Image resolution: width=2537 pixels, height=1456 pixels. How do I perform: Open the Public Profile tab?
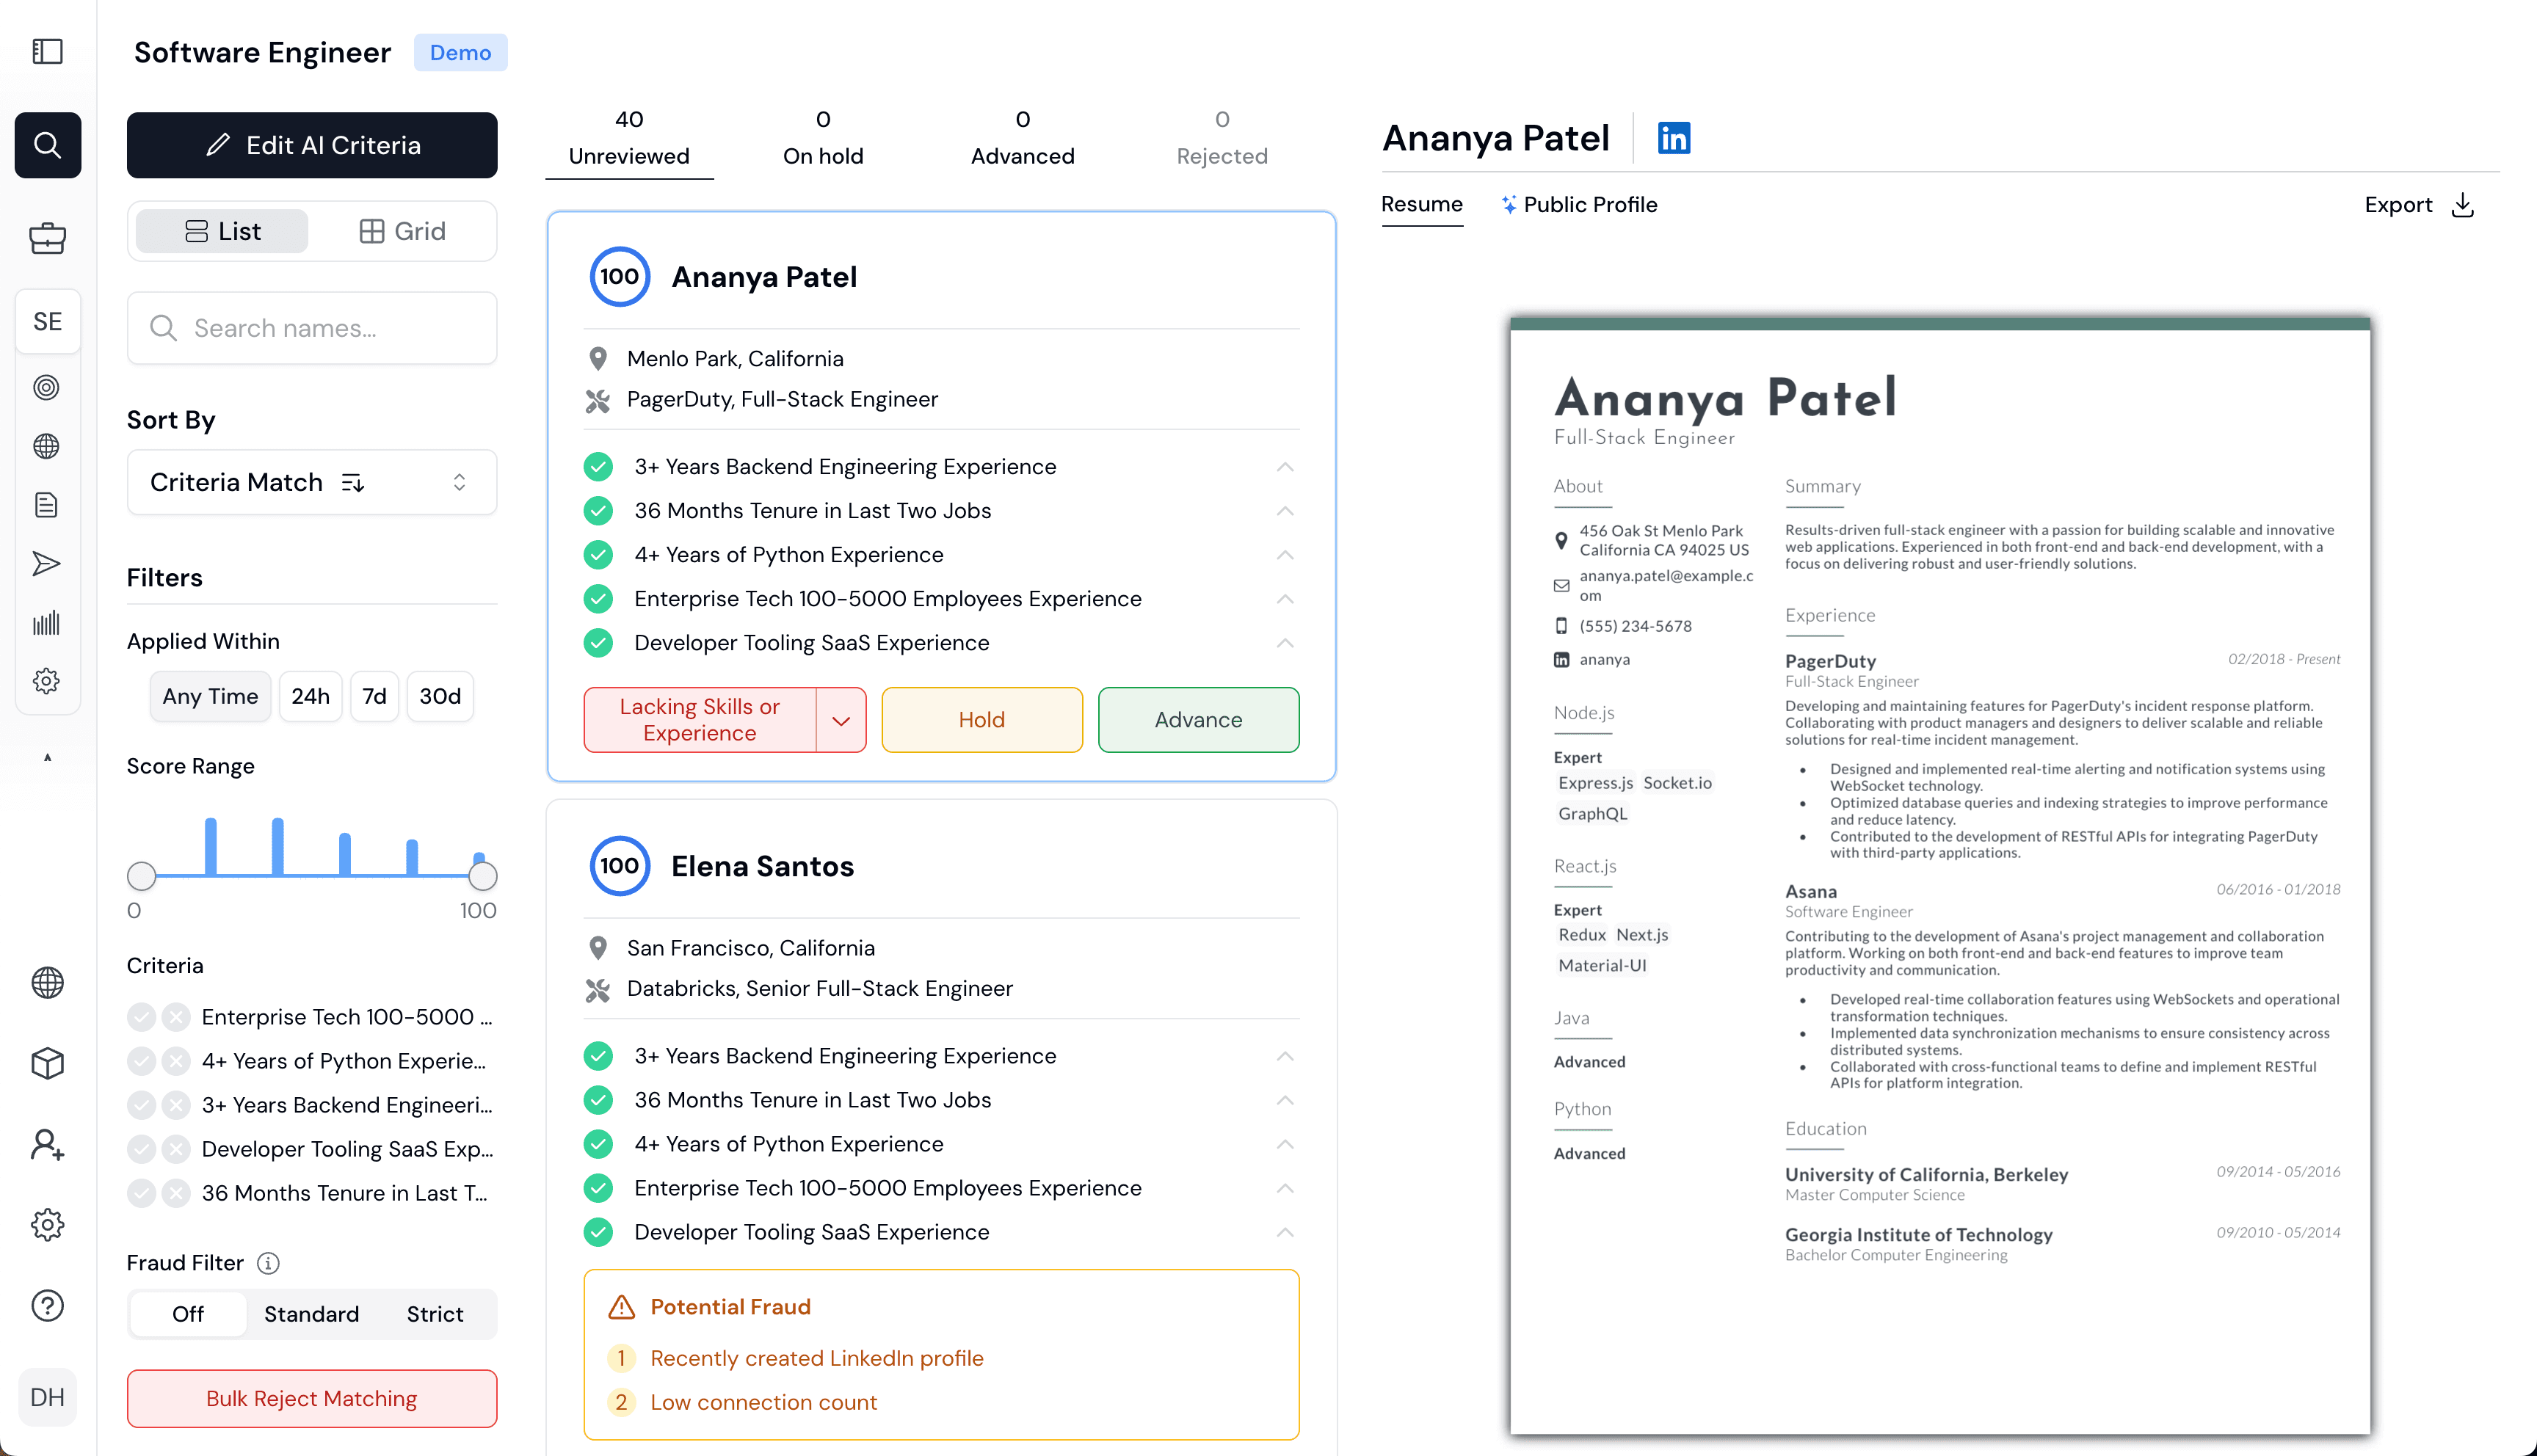(1579, 205)
